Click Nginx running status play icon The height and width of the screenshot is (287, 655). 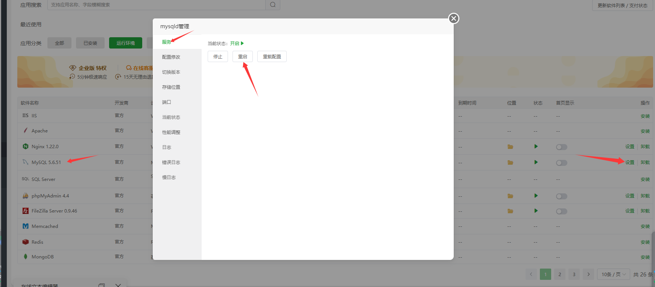(536, 146)
